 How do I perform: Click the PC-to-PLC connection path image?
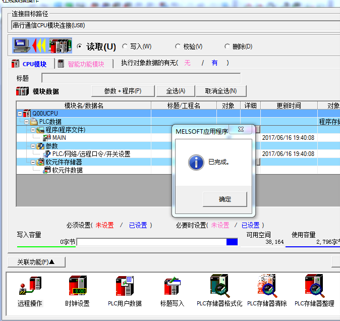tap(42, 46)
